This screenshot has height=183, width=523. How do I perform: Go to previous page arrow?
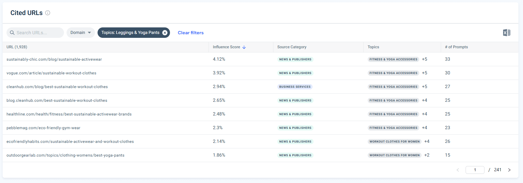click(458, 170)
